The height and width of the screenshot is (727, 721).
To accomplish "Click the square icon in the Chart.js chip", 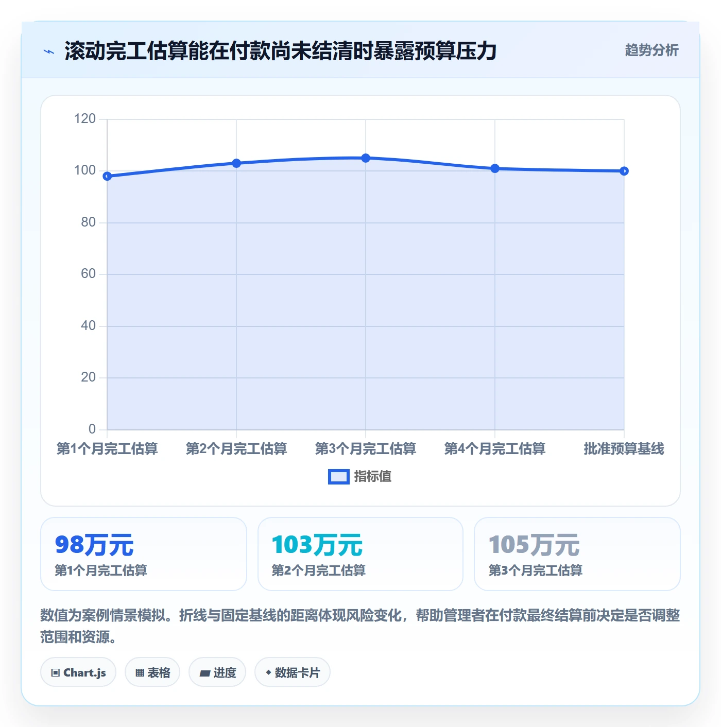I will pyautogui.click(x=55, y=673).
